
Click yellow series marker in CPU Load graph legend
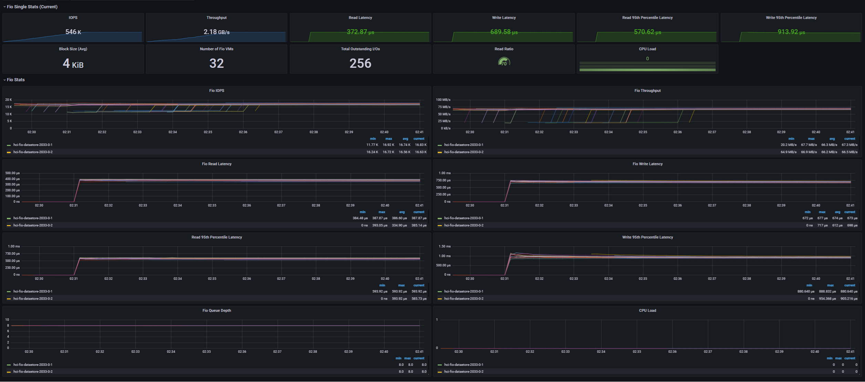439,372
